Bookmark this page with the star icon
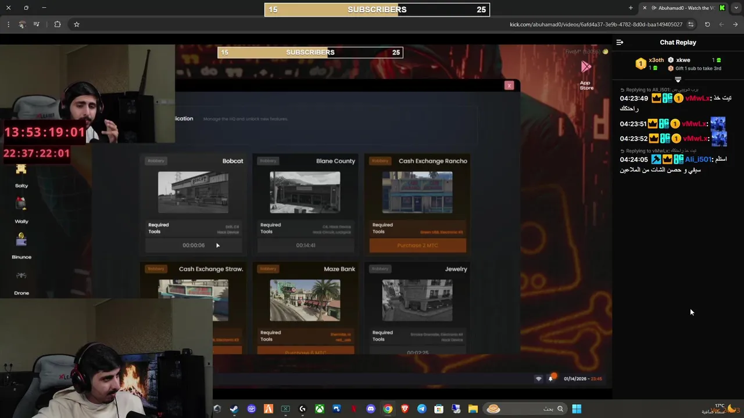The image size is (744, 418). tap(76, 24)
